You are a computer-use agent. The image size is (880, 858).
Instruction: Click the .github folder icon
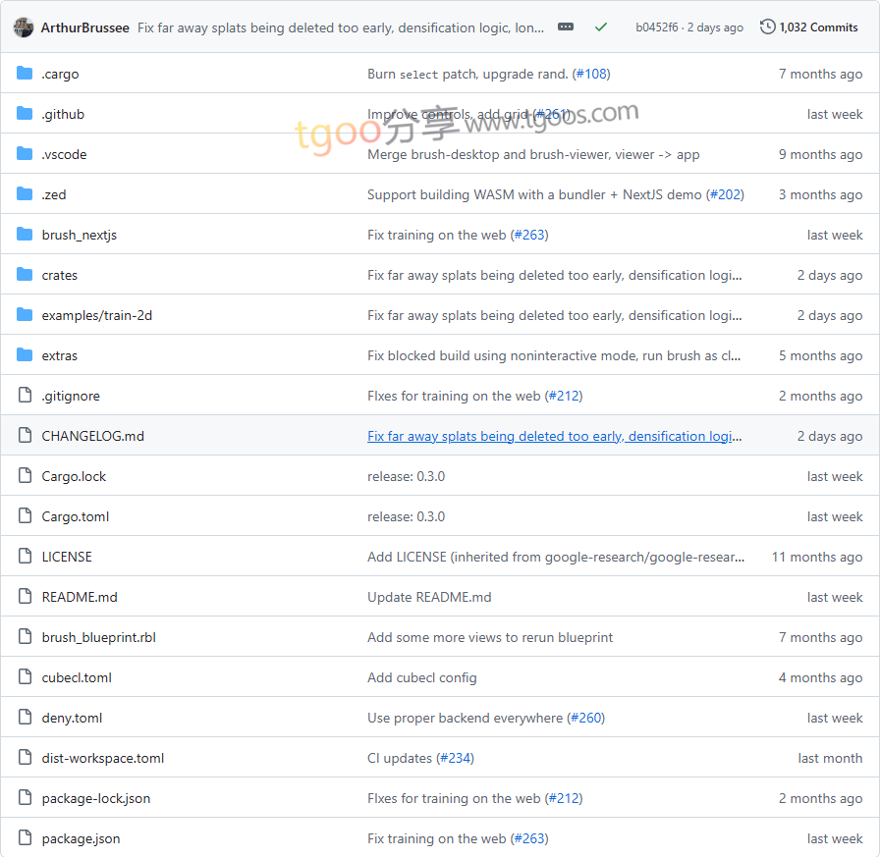point(25,114)
